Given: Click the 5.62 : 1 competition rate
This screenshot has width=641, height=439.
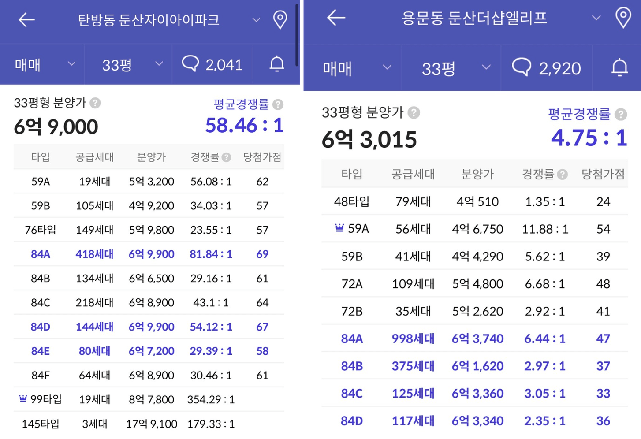Looking at the screenshot, I should (545, 256).
